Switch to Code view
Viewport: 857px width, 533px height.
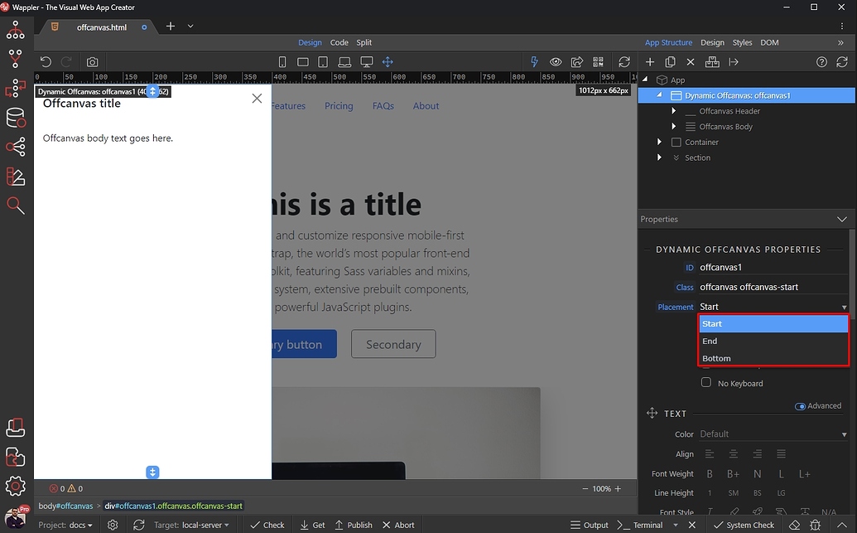pos(339,42)
